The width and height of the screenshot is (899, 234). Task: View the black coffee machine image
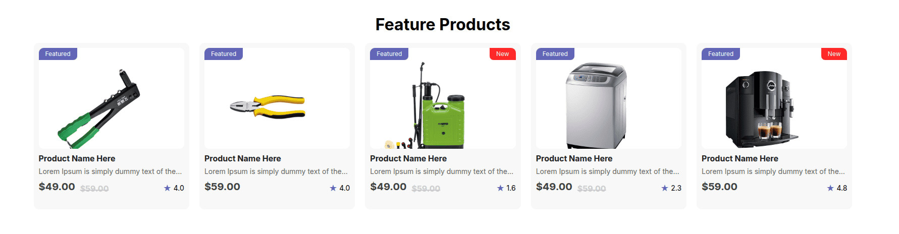point(762,108)
